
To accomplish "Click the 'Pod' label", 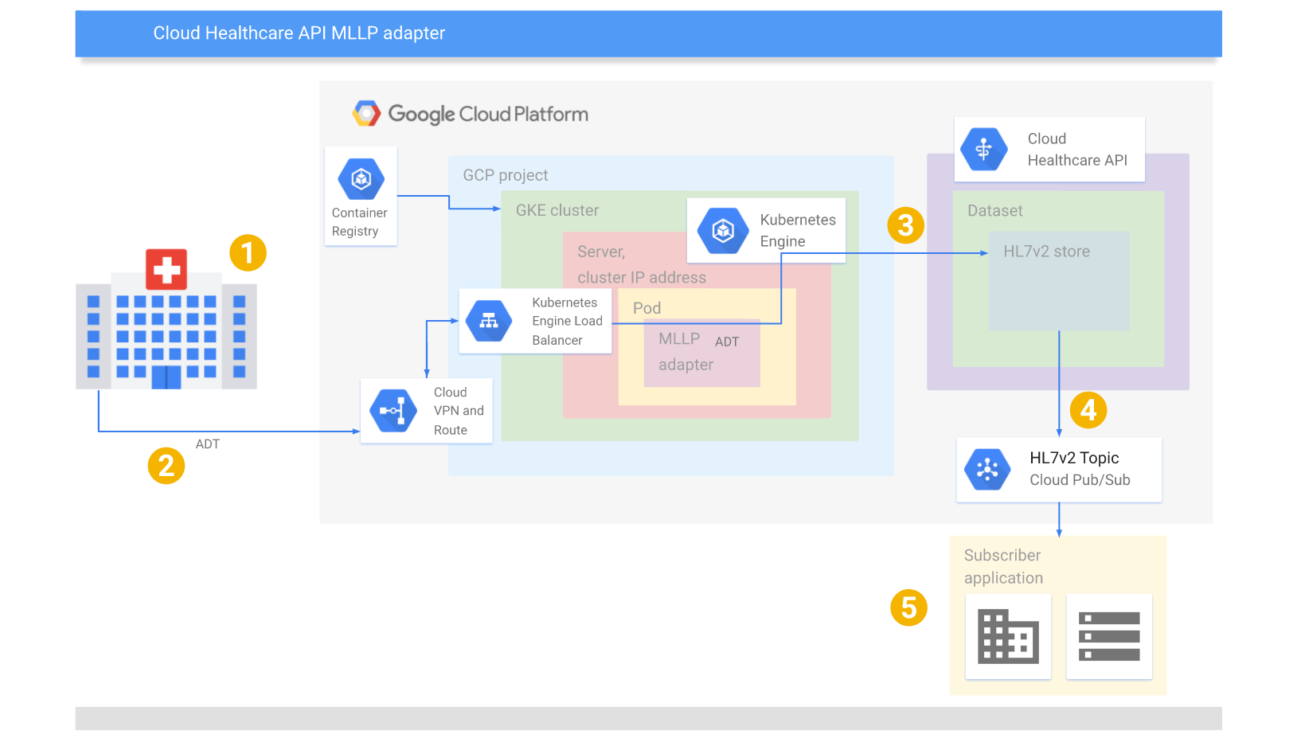I will 647,308.
